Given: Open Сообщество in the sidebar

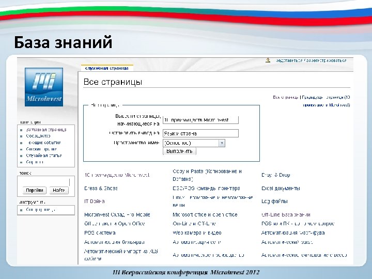Looking at the screenshot, I should pos(38,136).
